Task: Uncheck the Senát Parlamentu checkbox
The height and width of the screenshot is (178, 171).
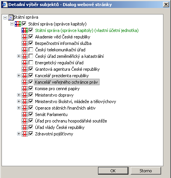Action: 31,114
